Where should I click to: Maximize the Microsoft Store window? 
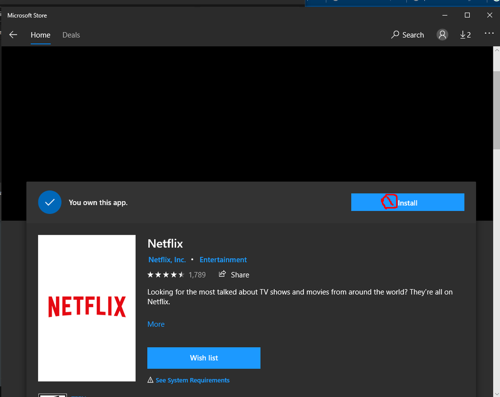pyautogui.click(x=467, y=15)
